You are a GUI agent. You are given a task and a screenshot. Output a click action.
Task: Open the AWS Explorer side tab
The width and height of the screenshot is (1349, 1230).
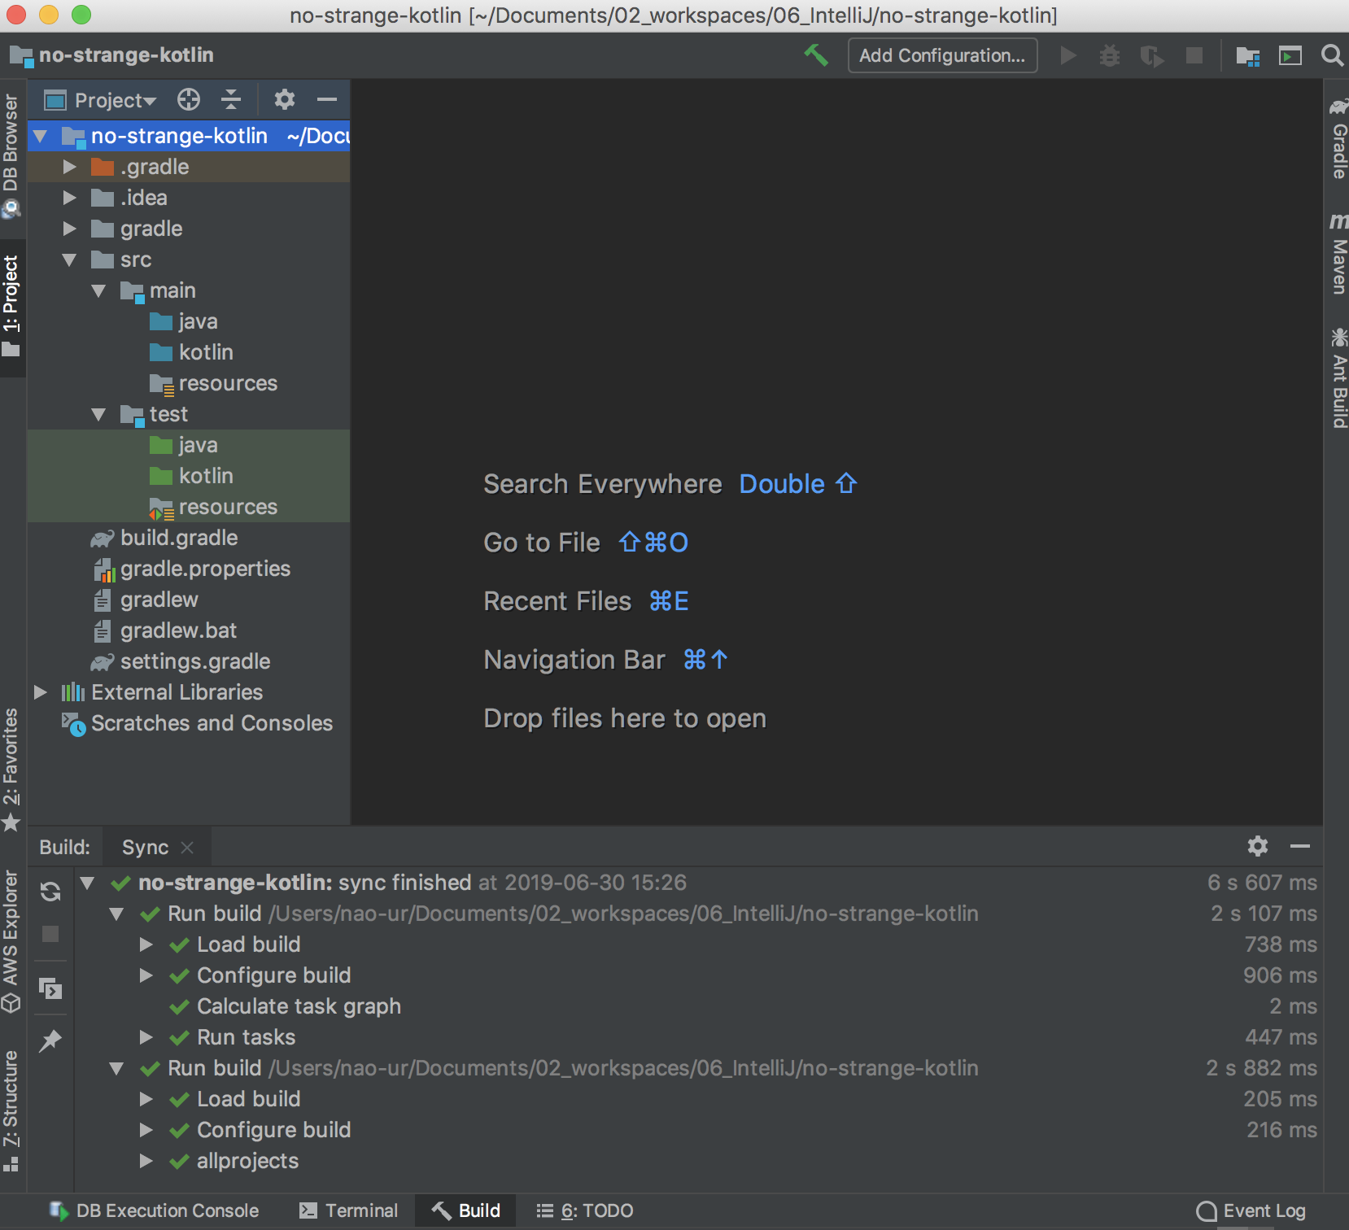point(11,942)
